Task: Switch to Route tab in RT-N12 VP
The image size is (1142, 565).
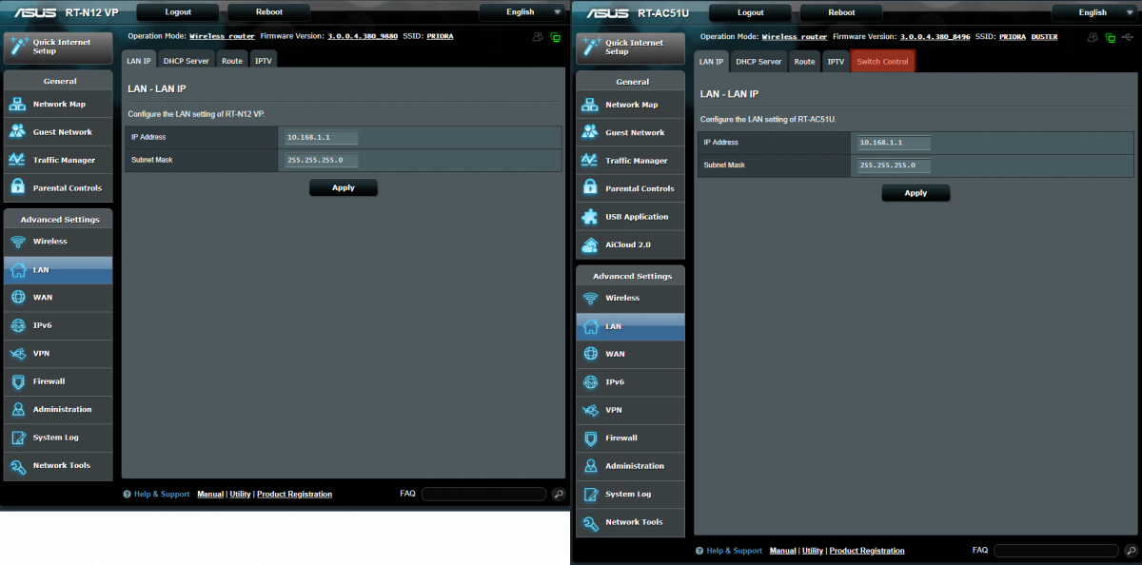Action: click(232, 61)
